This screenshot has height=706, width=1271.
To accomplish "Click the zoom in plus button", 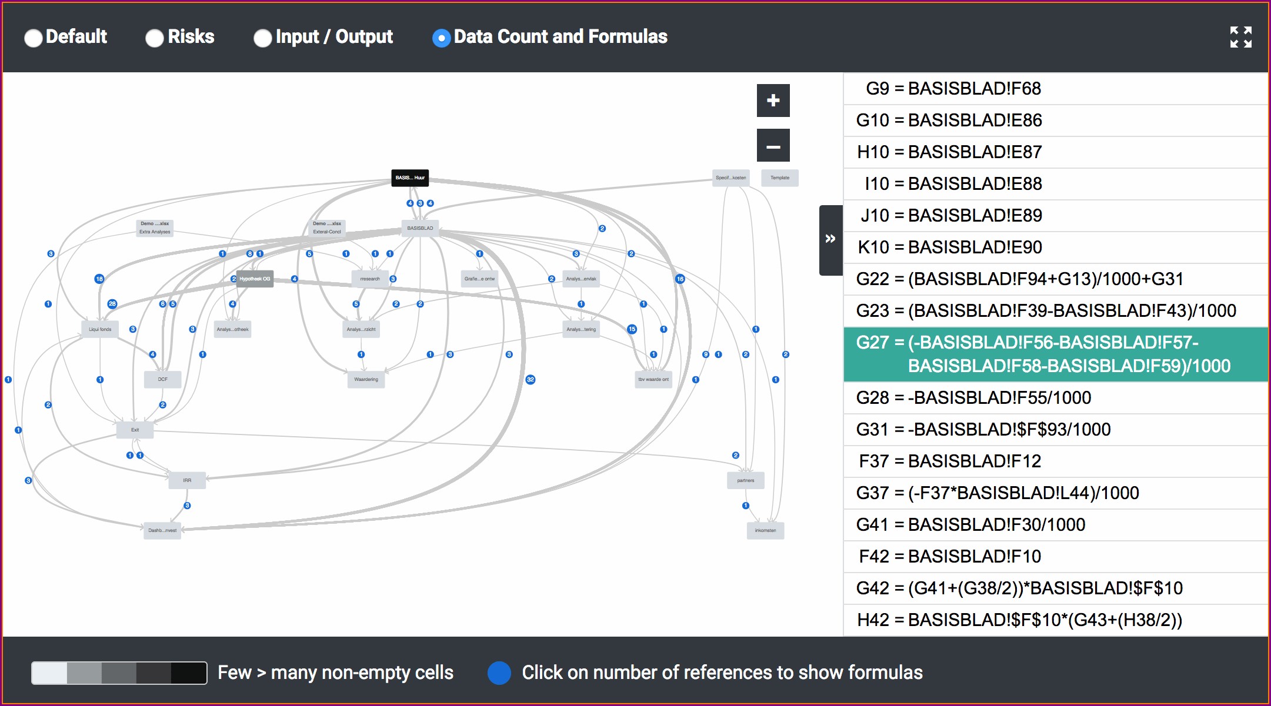I will pos(773,101).
